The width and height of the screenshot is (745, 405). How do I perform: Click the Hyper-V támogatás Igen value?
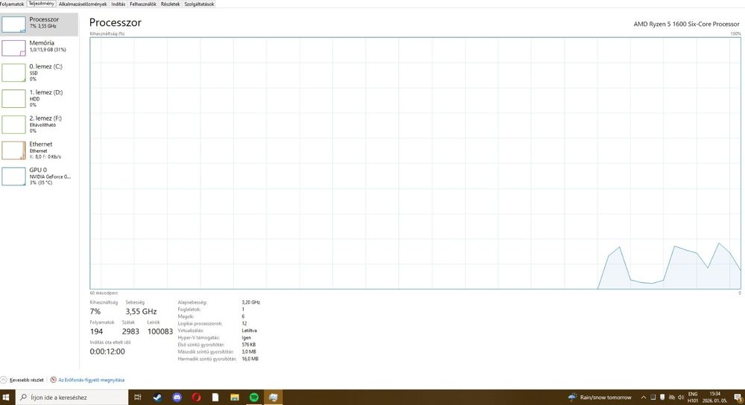pyautogui.click(x=246, y=337)
